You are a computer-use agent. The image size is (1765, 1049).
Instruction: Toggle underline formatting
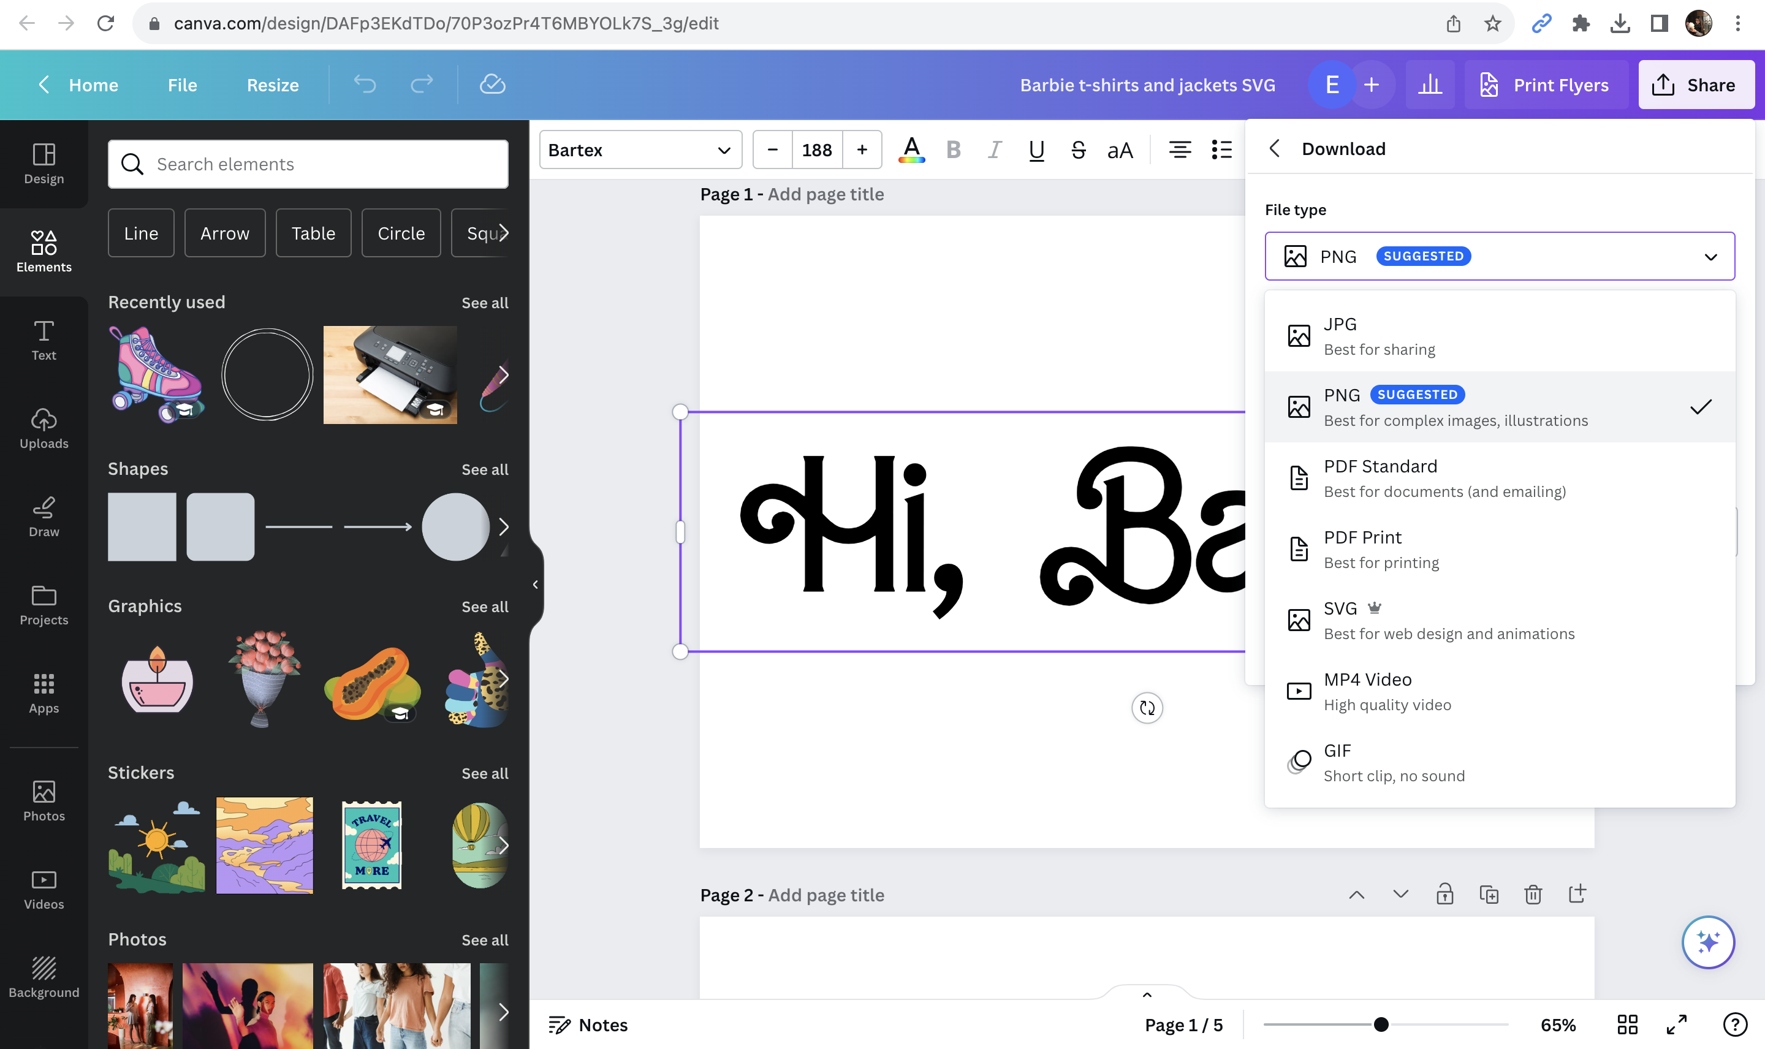tap(1036, 150)
